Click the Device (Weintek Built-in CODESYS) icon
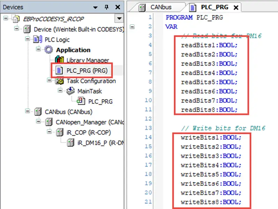278x209 pixels. pos(27,29)
